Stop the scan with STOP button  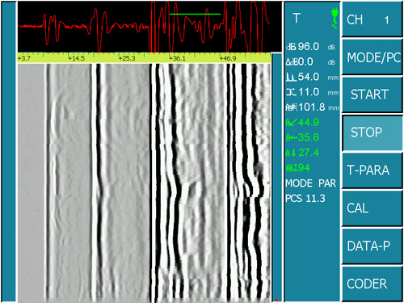tap(372, 133)
